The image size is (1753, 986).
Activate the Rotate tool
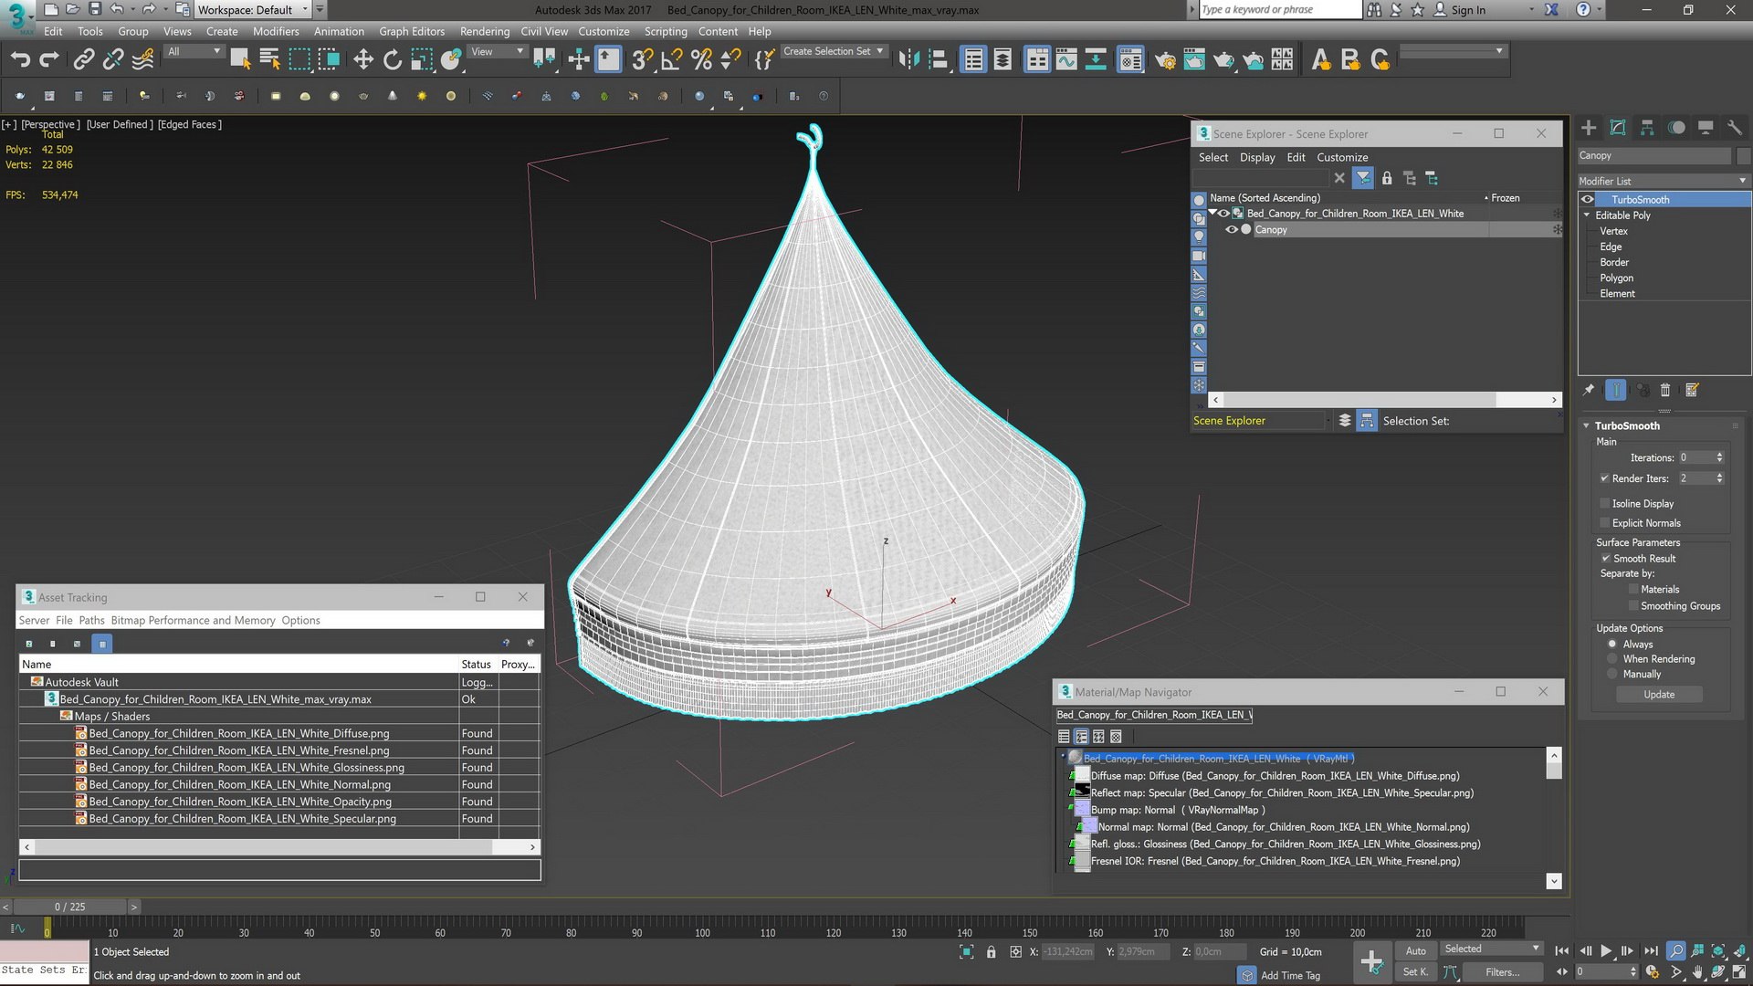tap(393, 60)
